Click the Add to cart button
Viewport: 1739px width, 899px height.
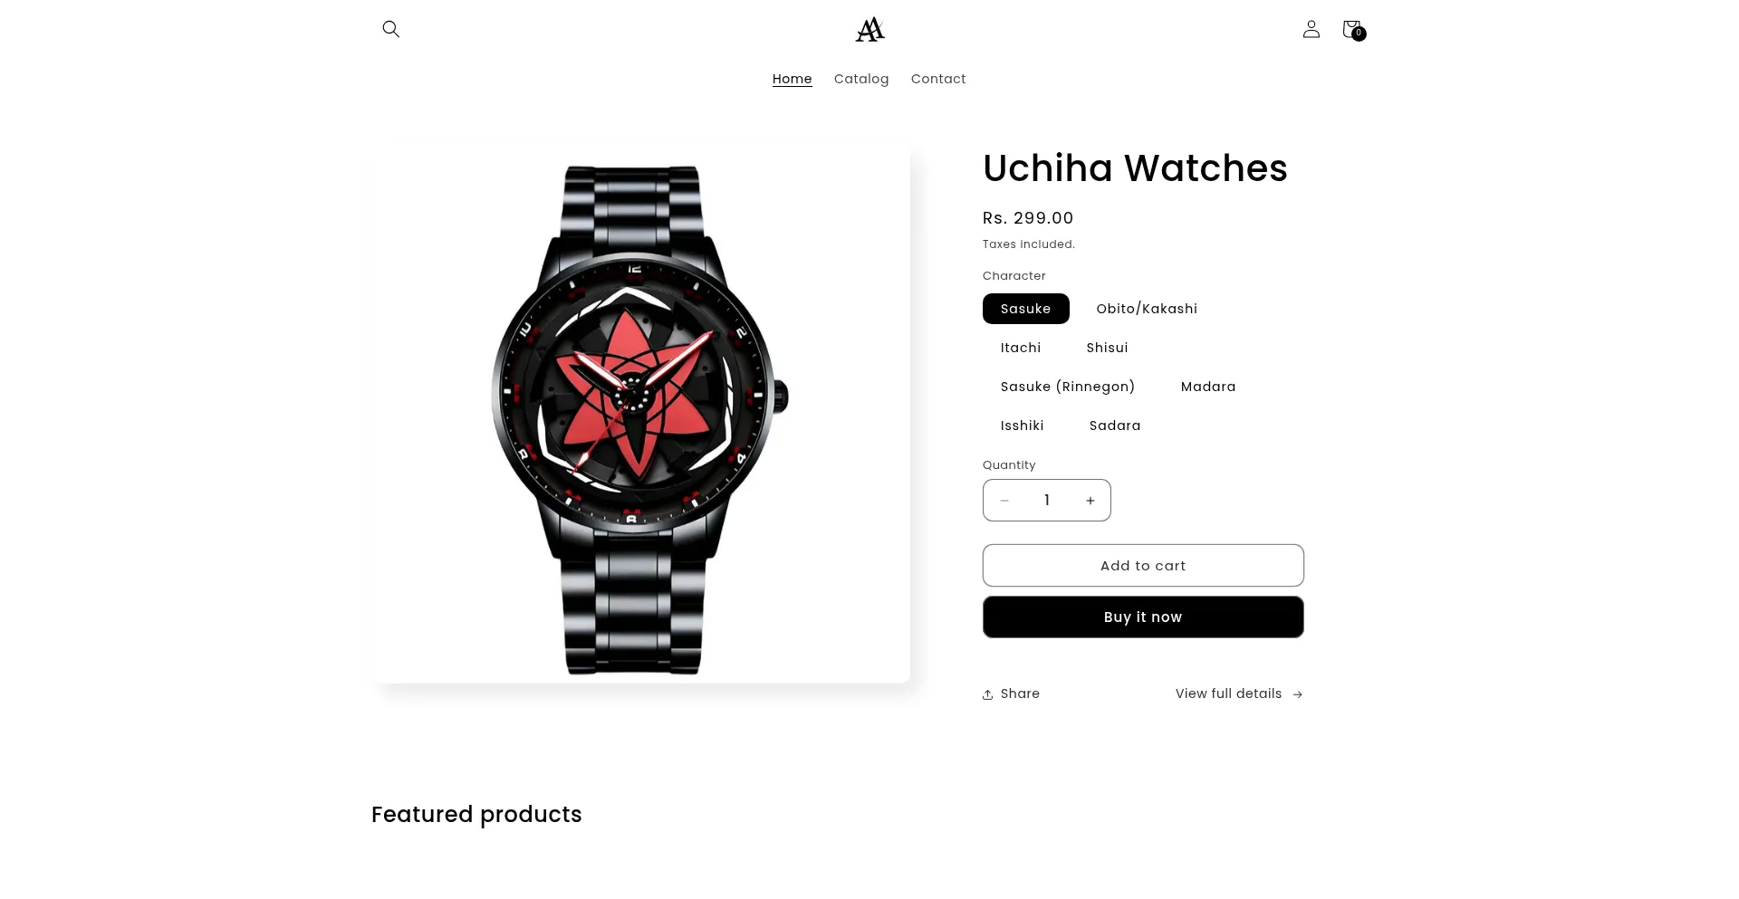click(1143, 566)
